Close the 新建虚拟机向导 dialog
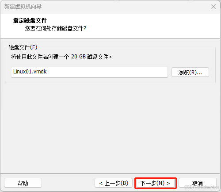This screenshot has height=192, width=221. [x=213, y=7]
